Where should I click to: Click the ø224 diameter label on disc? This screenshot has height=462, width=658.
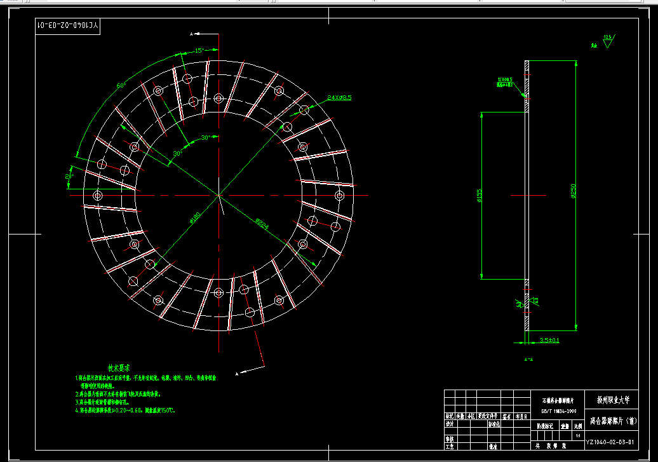(262, 224)
